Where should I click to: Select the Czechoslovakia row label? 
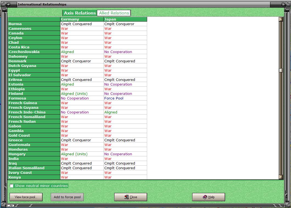pyautogui.click(x=34, y=52)
